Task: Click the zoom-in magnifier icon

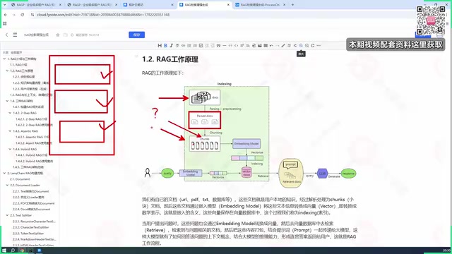Action: [x=301, y=45]
